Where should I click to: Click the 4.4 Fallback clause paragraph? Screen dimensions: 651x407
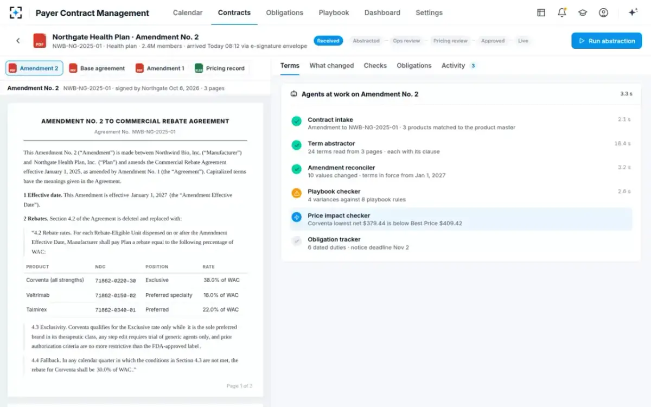135,365
